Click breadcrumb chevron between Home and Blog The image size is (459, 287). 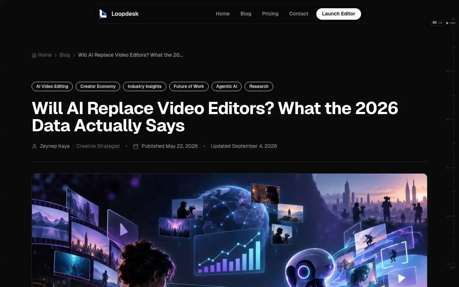[x=56, y=55]
